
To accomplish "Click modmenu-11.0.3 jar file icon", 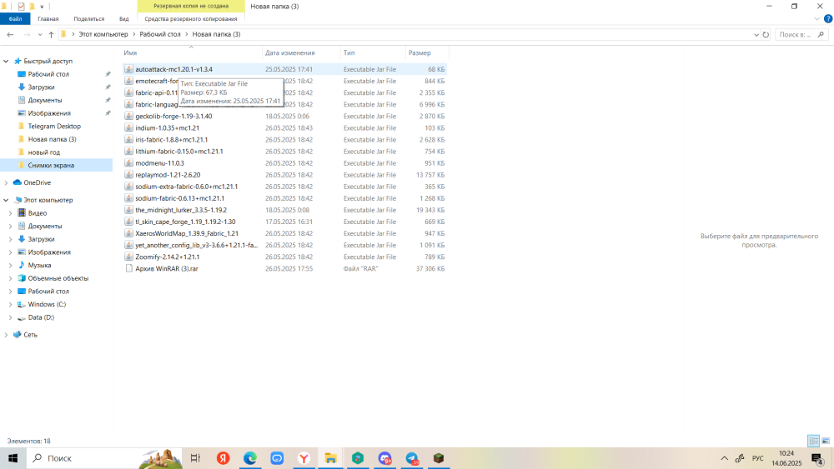I will (128, 162).
